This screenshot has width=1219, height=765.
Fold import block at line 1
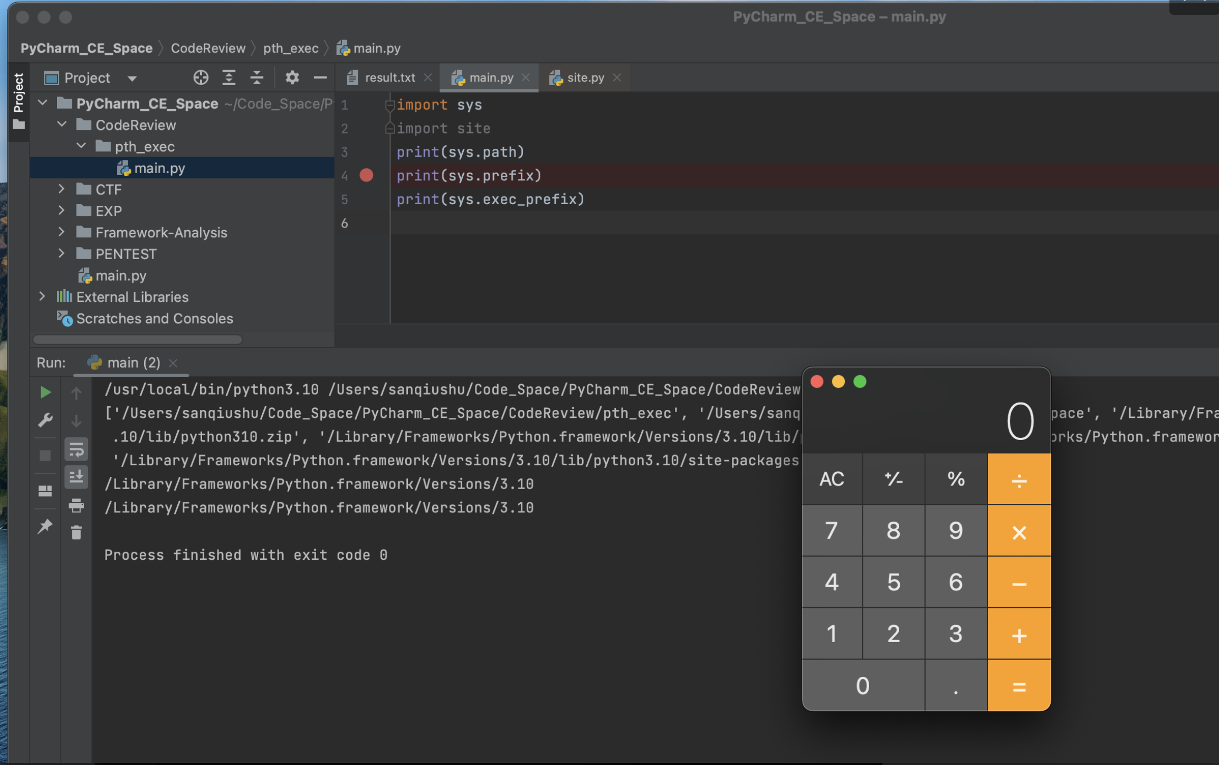[389, 105]
